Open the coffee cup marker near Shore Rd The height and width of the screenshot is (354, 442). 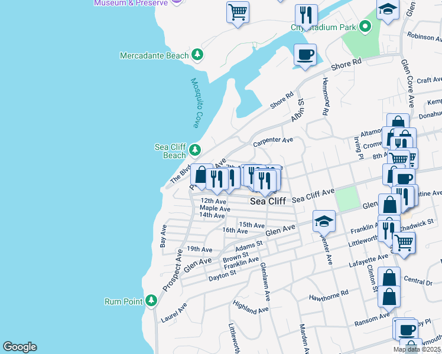305,57
